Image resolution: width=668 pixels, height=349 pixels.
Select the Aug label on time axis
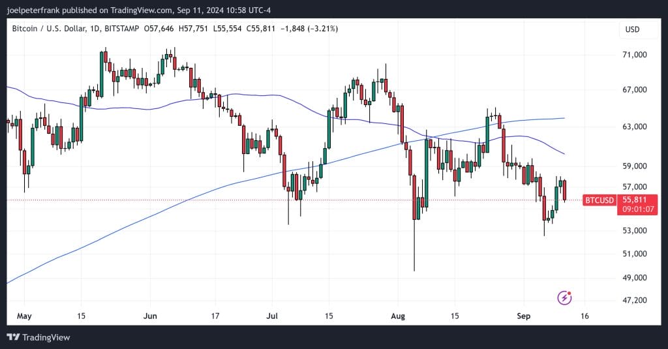click(x=398, y=316)
